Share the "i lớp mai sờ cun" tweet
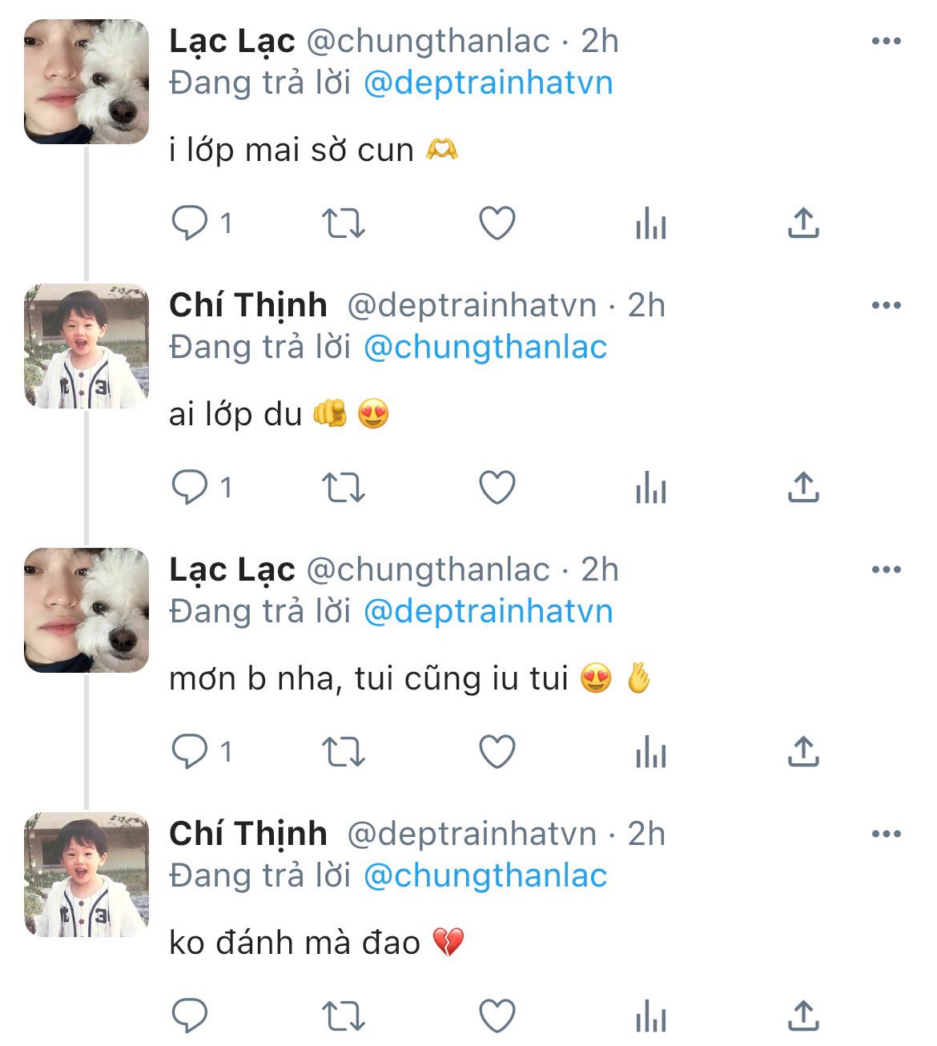 [x=803, y=223]
